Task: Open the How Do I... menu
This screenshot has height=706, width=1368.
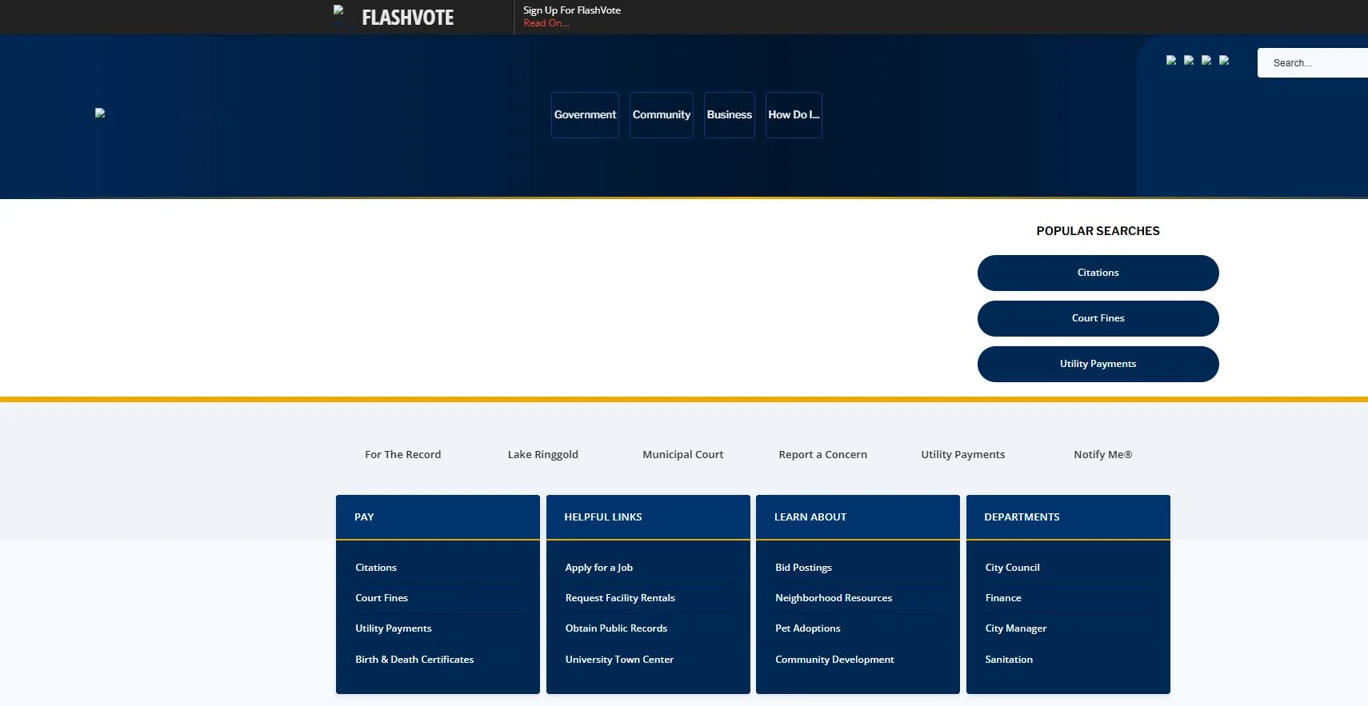Action: coord(794,115)
